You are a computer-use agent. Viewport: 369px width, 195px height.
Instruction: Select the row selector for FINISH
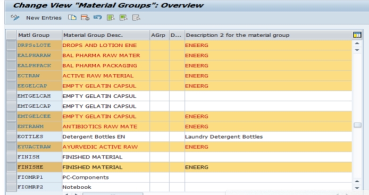pyautogui.click(x=11, y=157)
